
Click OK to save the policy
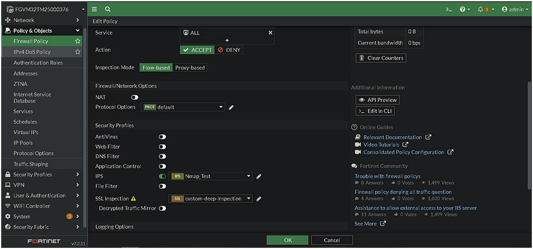click(x=288, y=240)
